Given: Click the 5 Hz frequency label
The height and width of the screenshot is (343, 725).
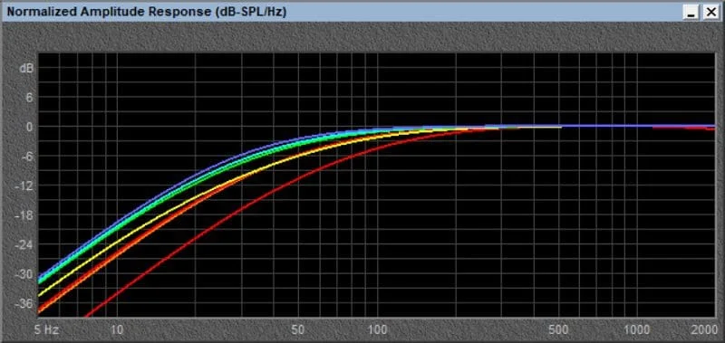Looking at the screenshot, I should 47,329.
